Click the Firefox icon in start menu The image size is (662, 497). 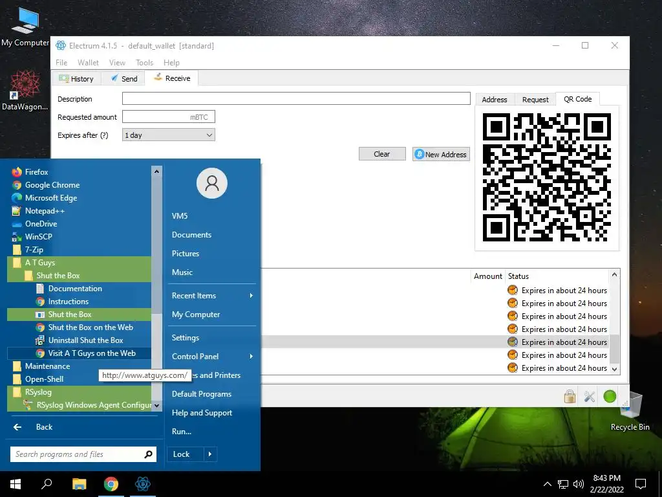click(17, 171)
